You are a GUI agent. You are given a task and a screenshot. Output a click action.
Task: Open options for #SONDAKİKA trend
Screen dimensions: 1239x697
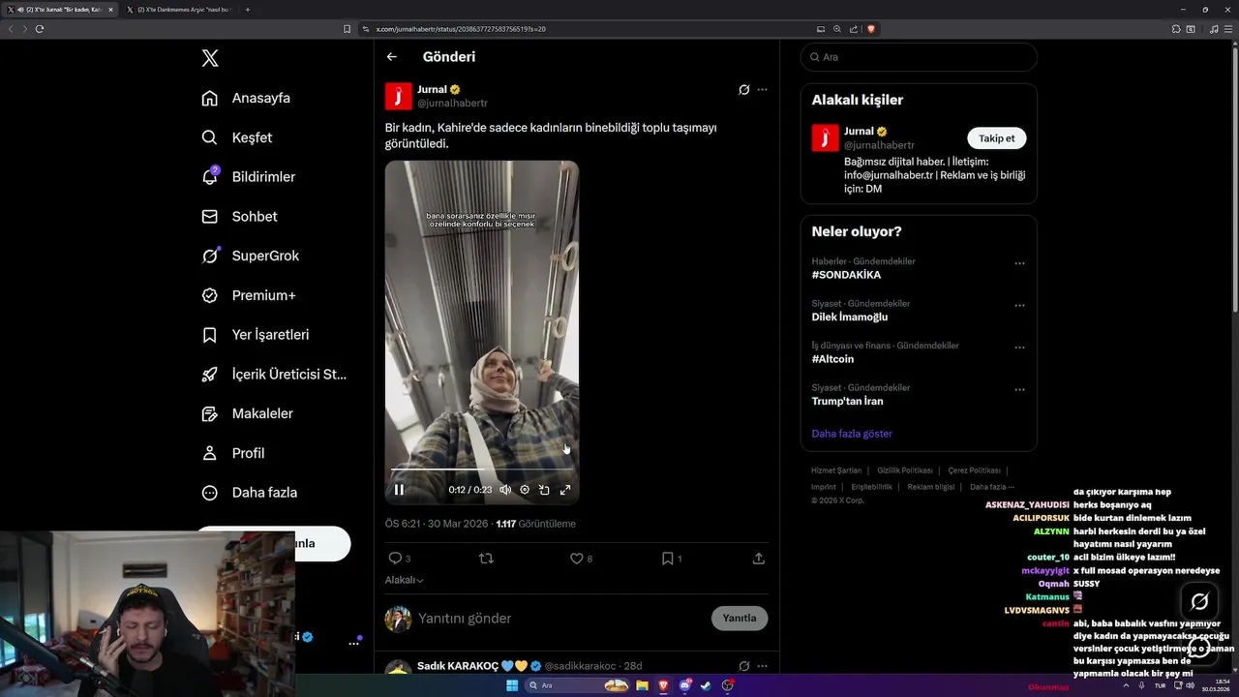pos(1019,263)
